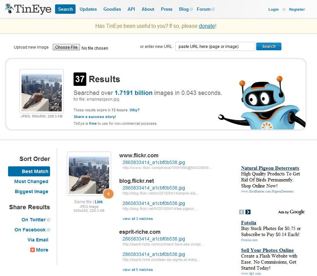Open the BirdBarrier.com ad URL
317x276 pixels.
(267, 191)
